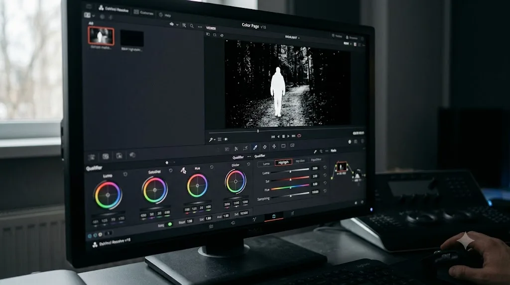The height and width of the screenshot is (285, 510).
Task: Click the Color page icon with red underline
Action: tap(274, 217)
